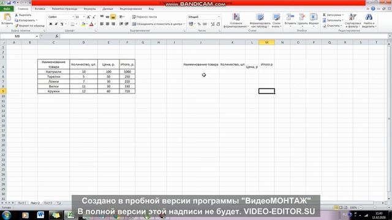Open the cells Format (Формат) menu

click(314, 20)
